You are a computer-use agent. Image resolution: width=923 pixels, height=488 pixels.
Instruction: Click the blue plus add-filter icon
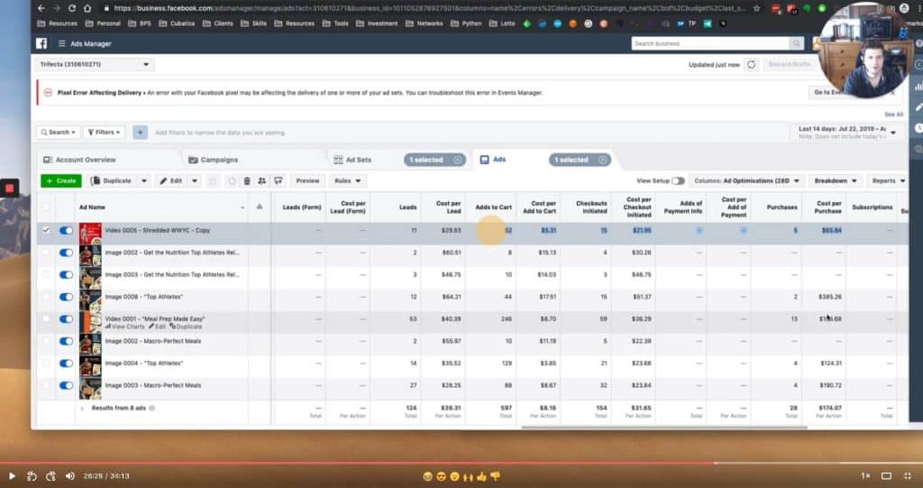pyautogui.click(x=140, y=133)
